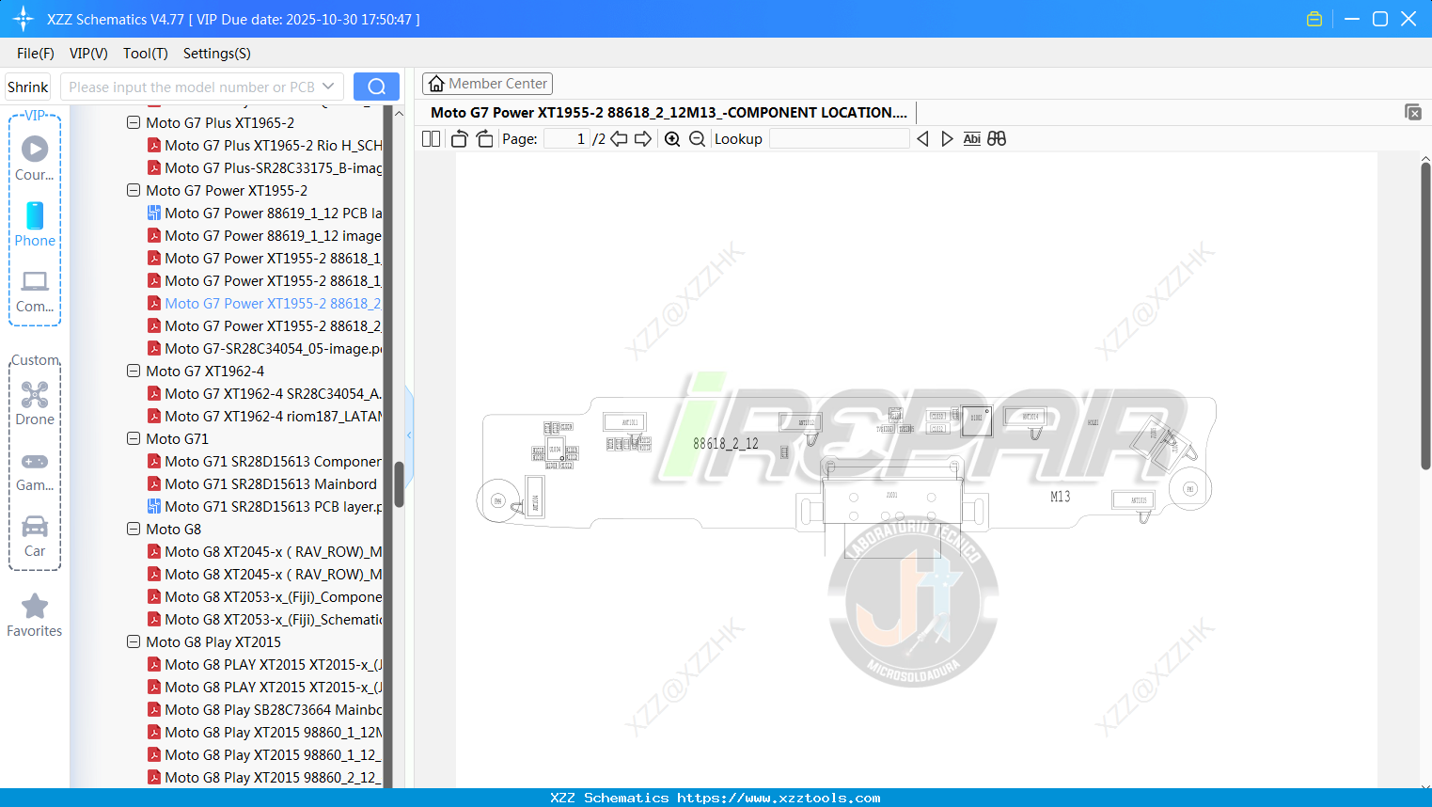The width and height of the screenshot is (1432, 807).
Task: Collapse the Moto G8 folder
Action: tap(134, 529)
